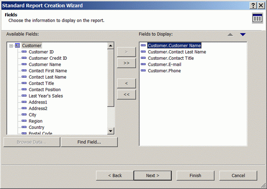The height and width of the screenshot is (189, 267).
Task: Select the Contact Position field
Action: tap(44, 89)
